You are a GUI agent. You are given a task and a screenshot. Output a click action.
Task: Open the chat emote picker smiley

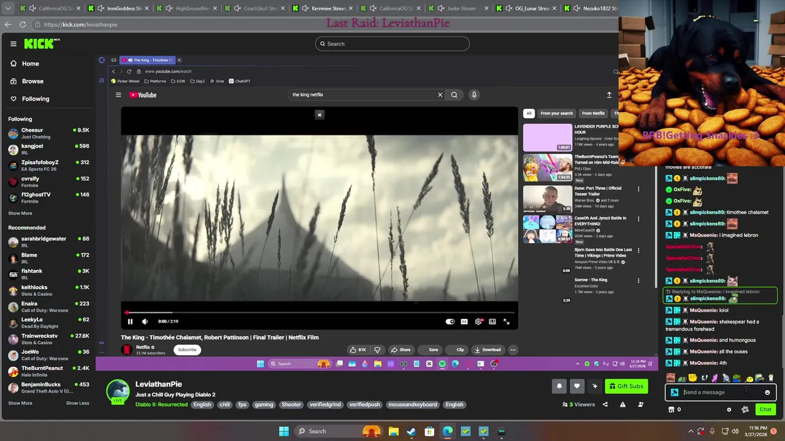tap(767, 393)
